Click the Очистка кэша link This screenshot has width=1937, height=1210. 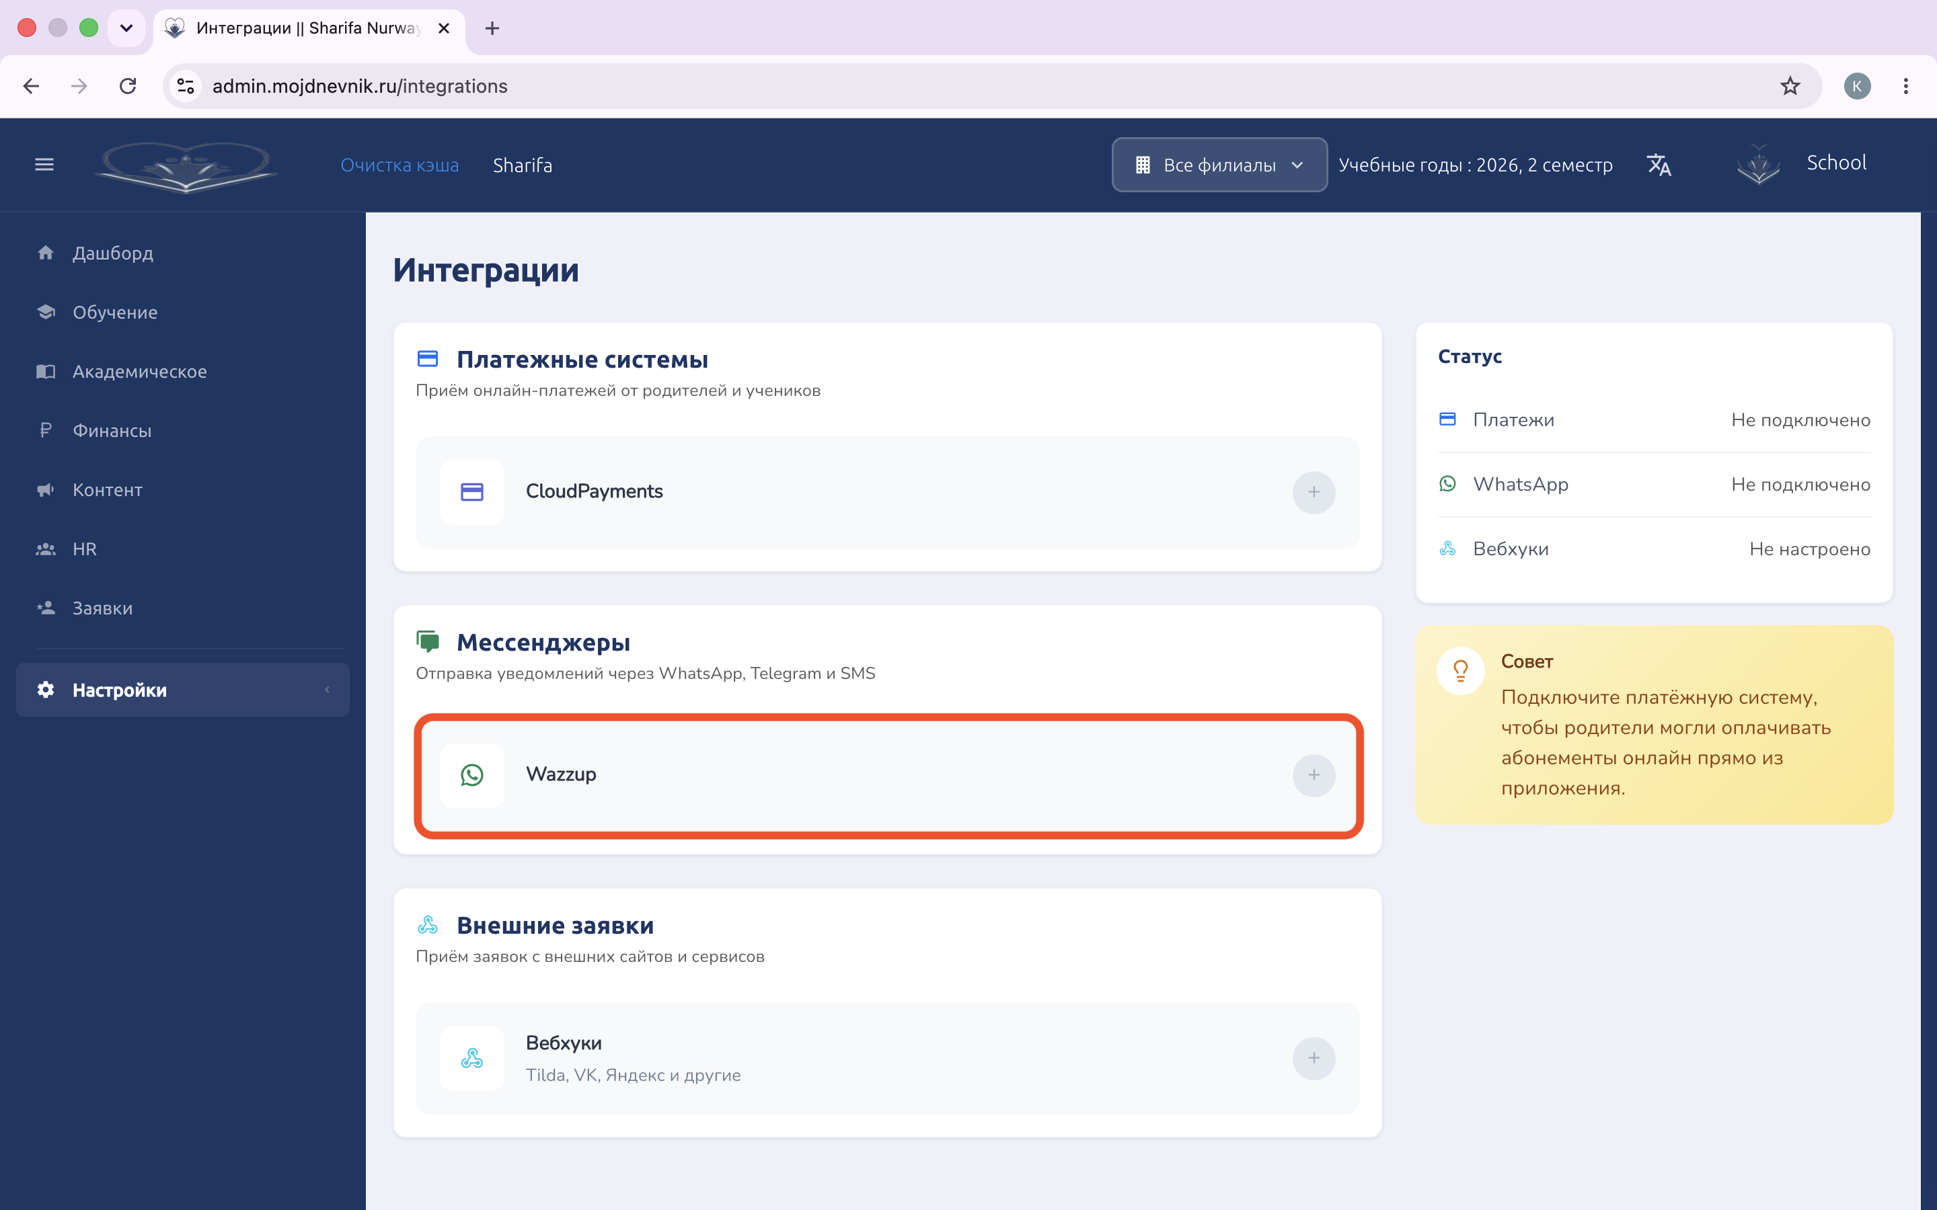(x=400, y=165)
